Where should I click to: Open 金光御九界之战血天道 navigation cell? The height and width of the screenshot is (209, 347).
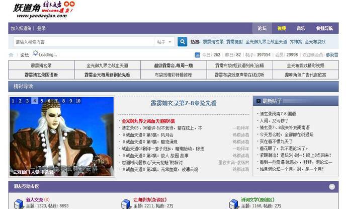click(107, 65)
